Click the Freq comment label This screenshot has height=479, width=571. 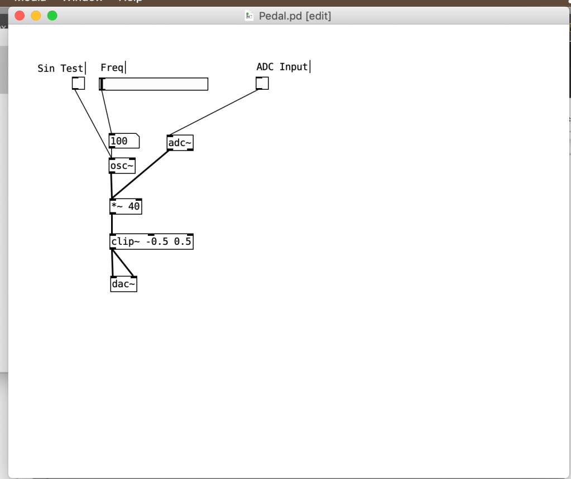112,67
